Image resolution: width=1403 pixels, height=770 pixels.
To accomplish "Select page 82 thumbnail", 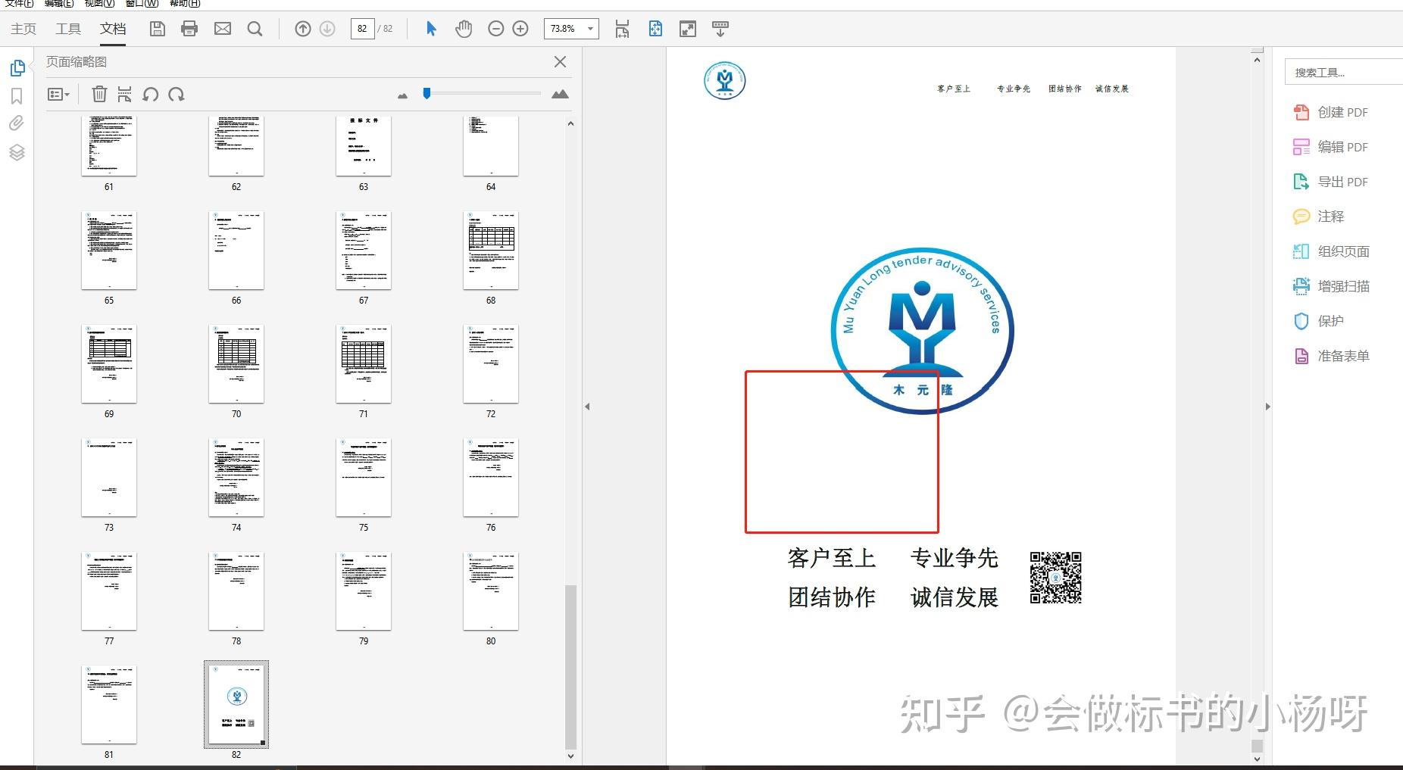I will [x=236, y=704].
